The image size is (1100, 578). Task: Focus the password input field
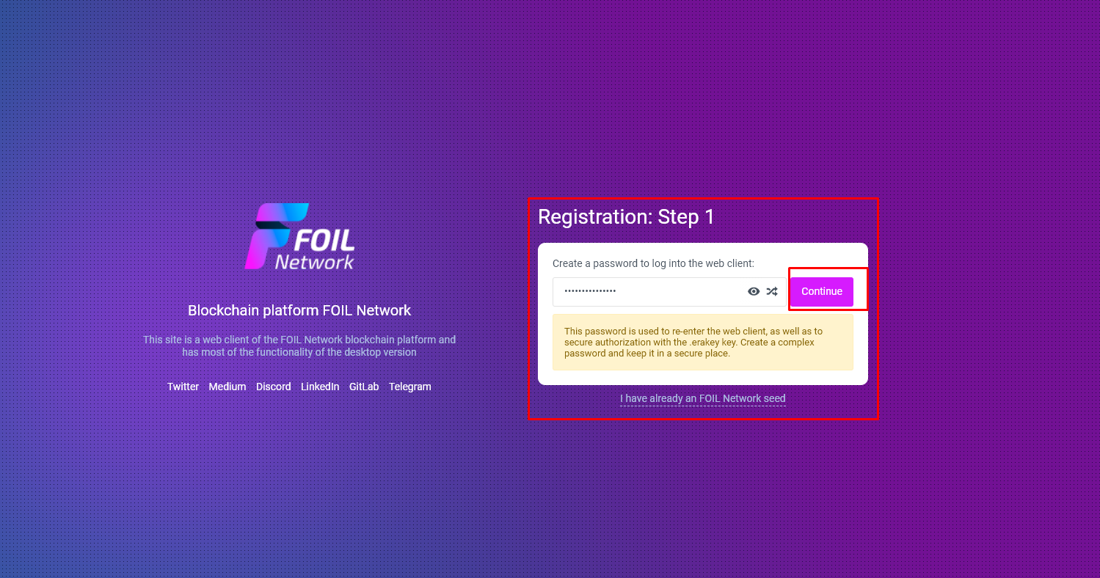tap(649, 291)
